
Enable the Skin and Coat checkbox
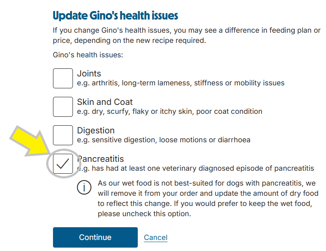pyautogui.click(x=63, y=107)
